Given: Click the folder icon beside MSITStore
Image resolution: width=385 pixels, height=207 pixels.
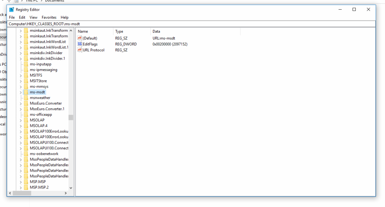Looking at the screenshot, I should (26, 81).
